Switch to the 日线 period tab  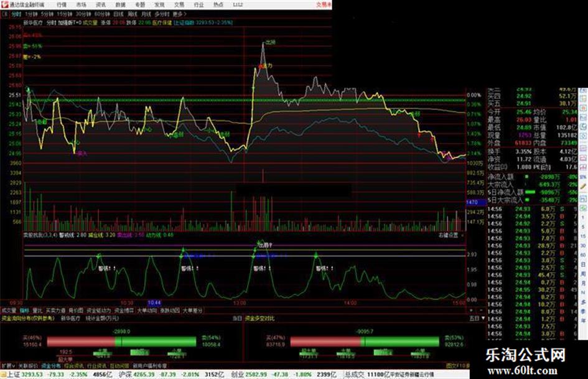tap(118, 14)
